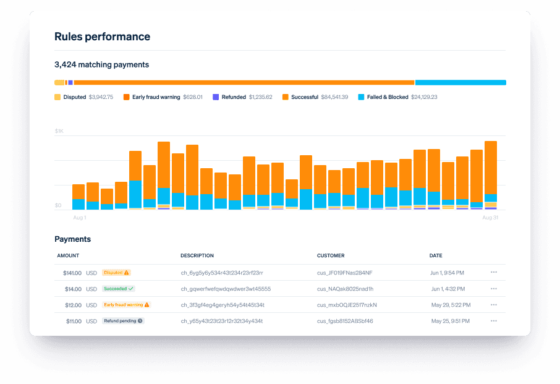This screenshot has width=560, height=384.
Task: Open customer cus_NAQak8025nad1h
Action: [345, 289]
